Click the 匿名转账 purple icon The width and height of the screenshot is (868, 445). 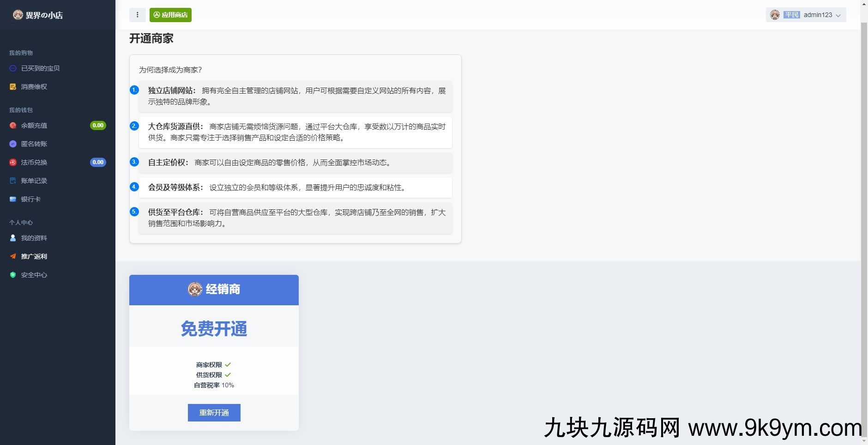pyautogui.click(x=13, y=144)
